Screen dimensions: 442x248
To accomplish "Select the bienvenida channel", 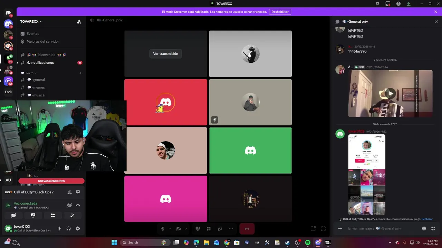I will point(51,55).
